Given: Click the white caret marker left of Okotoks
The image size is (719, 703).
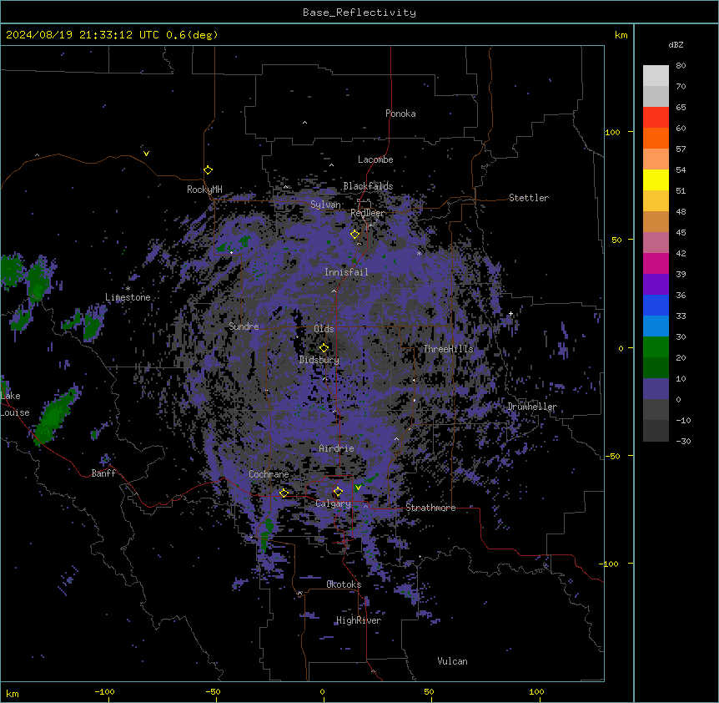Looking at the screenshot, I should (300, 594).
